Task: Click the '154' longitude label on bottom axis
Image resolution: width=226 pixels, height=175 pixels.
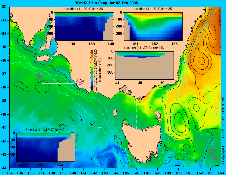Action: tap(221, 173)
